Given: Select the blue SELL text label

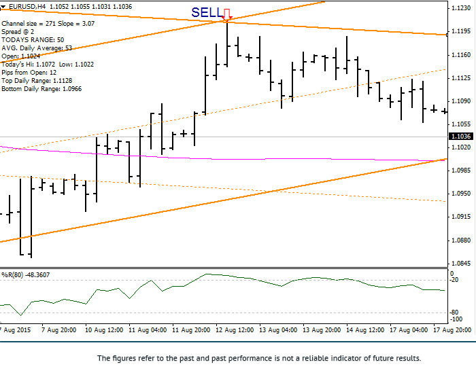Looking at the screenshot, I should [205, 12].
